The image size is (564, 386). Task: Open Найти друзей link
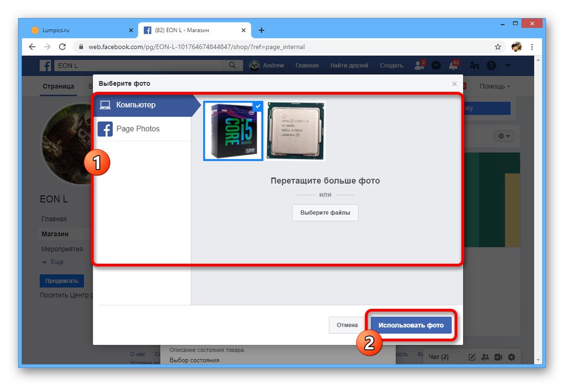[349, 65]
